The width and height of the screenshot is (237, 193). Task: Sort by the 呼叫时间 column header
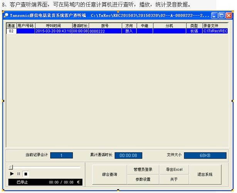54,26
